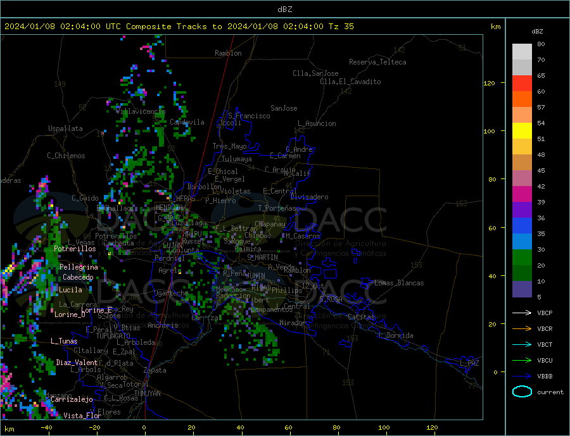Pick the purple 39 dBZ swatch

pos(522,210)
